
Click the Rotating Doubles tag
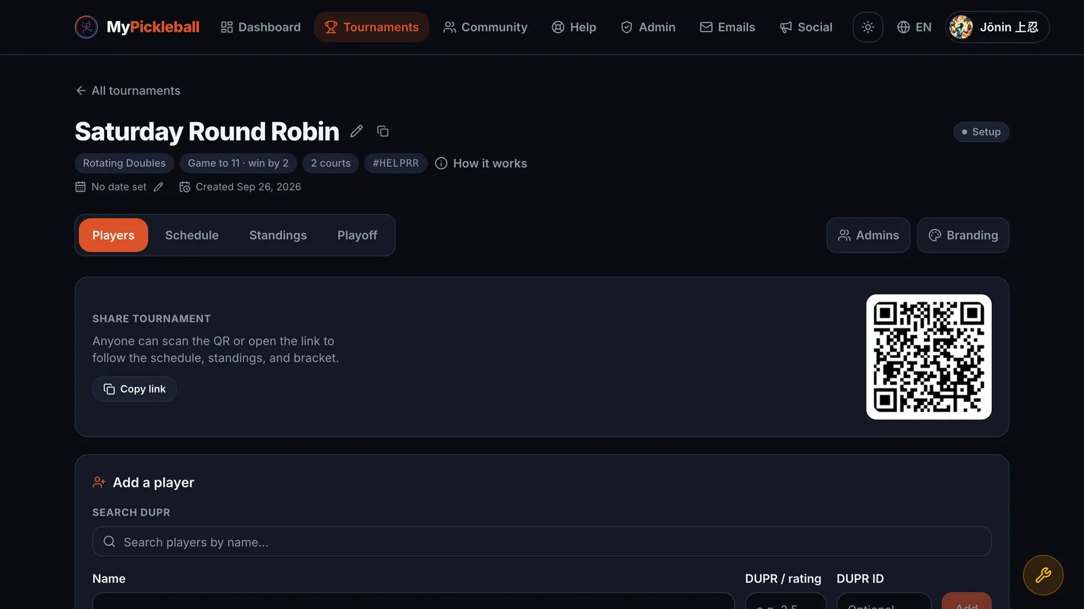pyautogui.click(x=124, y=163)
